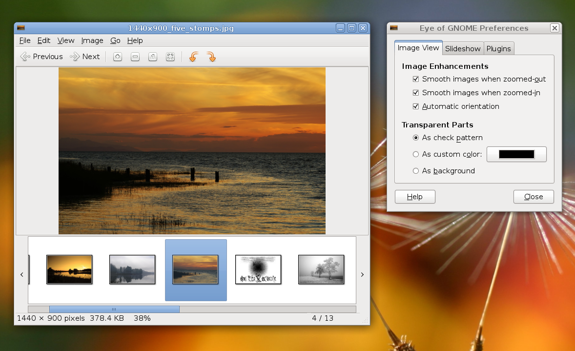575x351 pixels.
Task: Show image at normal size
Action: (153, 57)
